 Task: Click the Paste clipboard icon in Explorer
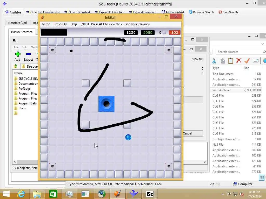point(231,61)
